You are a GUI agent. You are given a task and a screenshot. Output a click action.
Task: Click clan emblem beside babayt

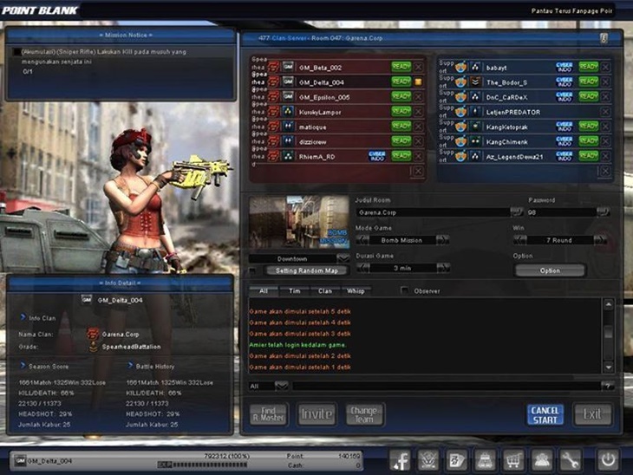pos(460,68)
